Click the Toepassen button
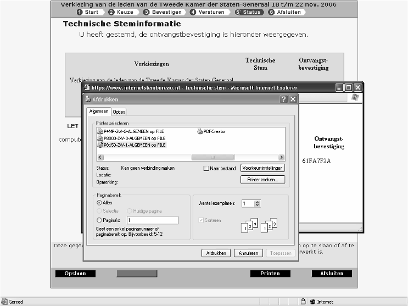408x306 pixels. [281, 253]
